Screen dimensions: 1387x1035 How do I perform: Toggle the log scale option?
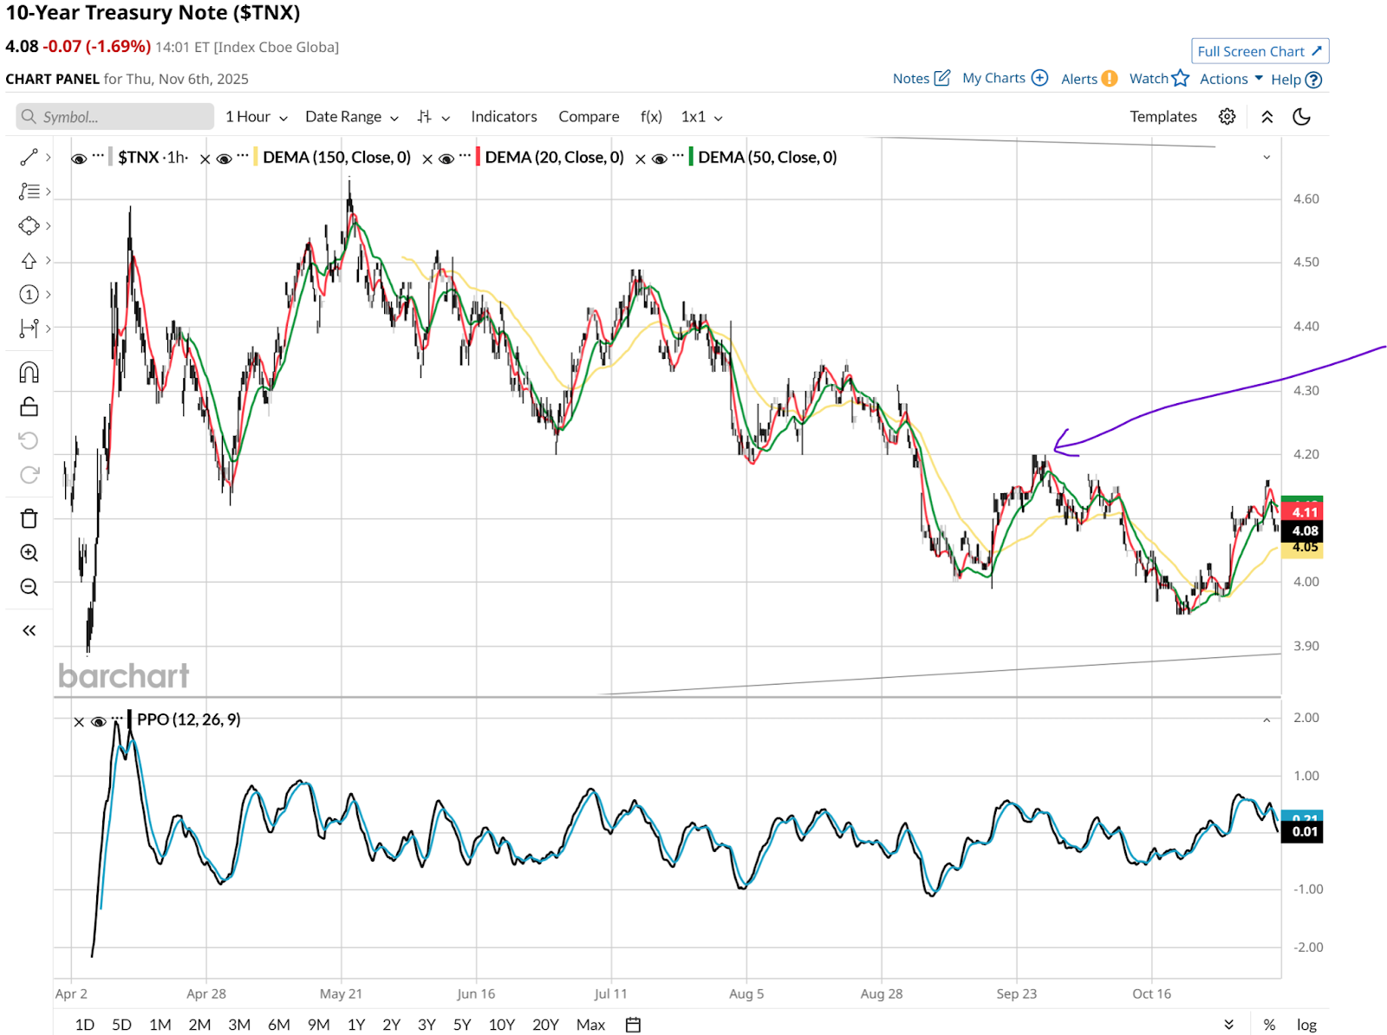pyautogui.click(x=1306, y=1025)
